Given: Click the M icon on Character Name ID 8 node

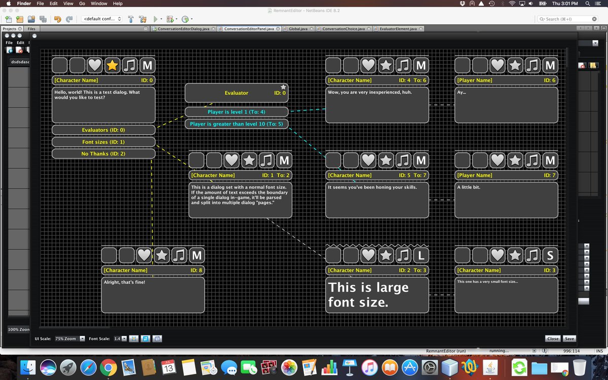Looking at the screenshot, I should coord(196,255).
